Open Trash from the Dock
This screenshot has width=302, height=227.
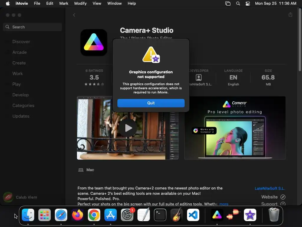274,215
